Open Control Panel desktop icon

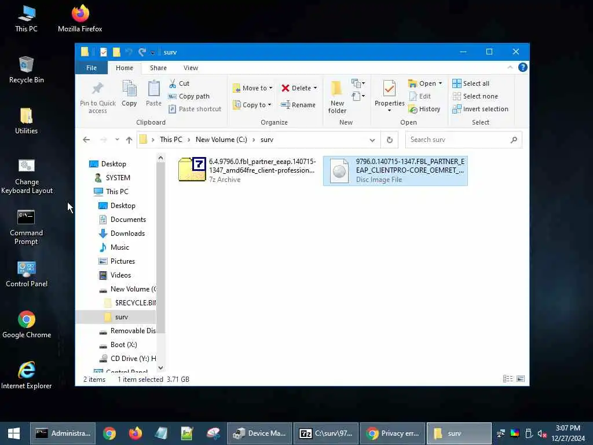click(27, 274)
